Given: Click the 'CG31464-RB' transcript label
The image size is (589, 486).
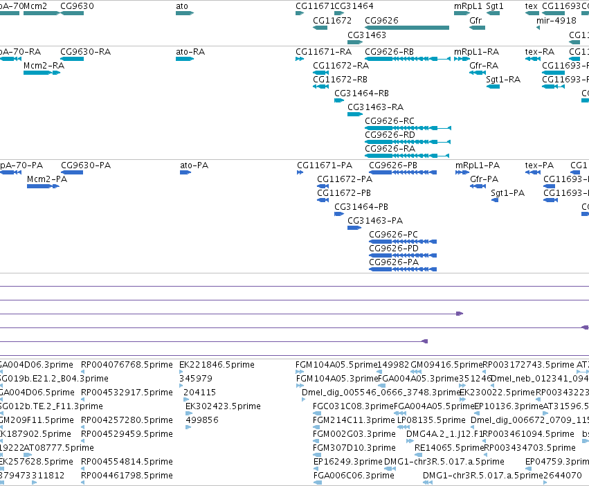Looking at the screenshot, I should pyautogui.click(x=362, y=93).
